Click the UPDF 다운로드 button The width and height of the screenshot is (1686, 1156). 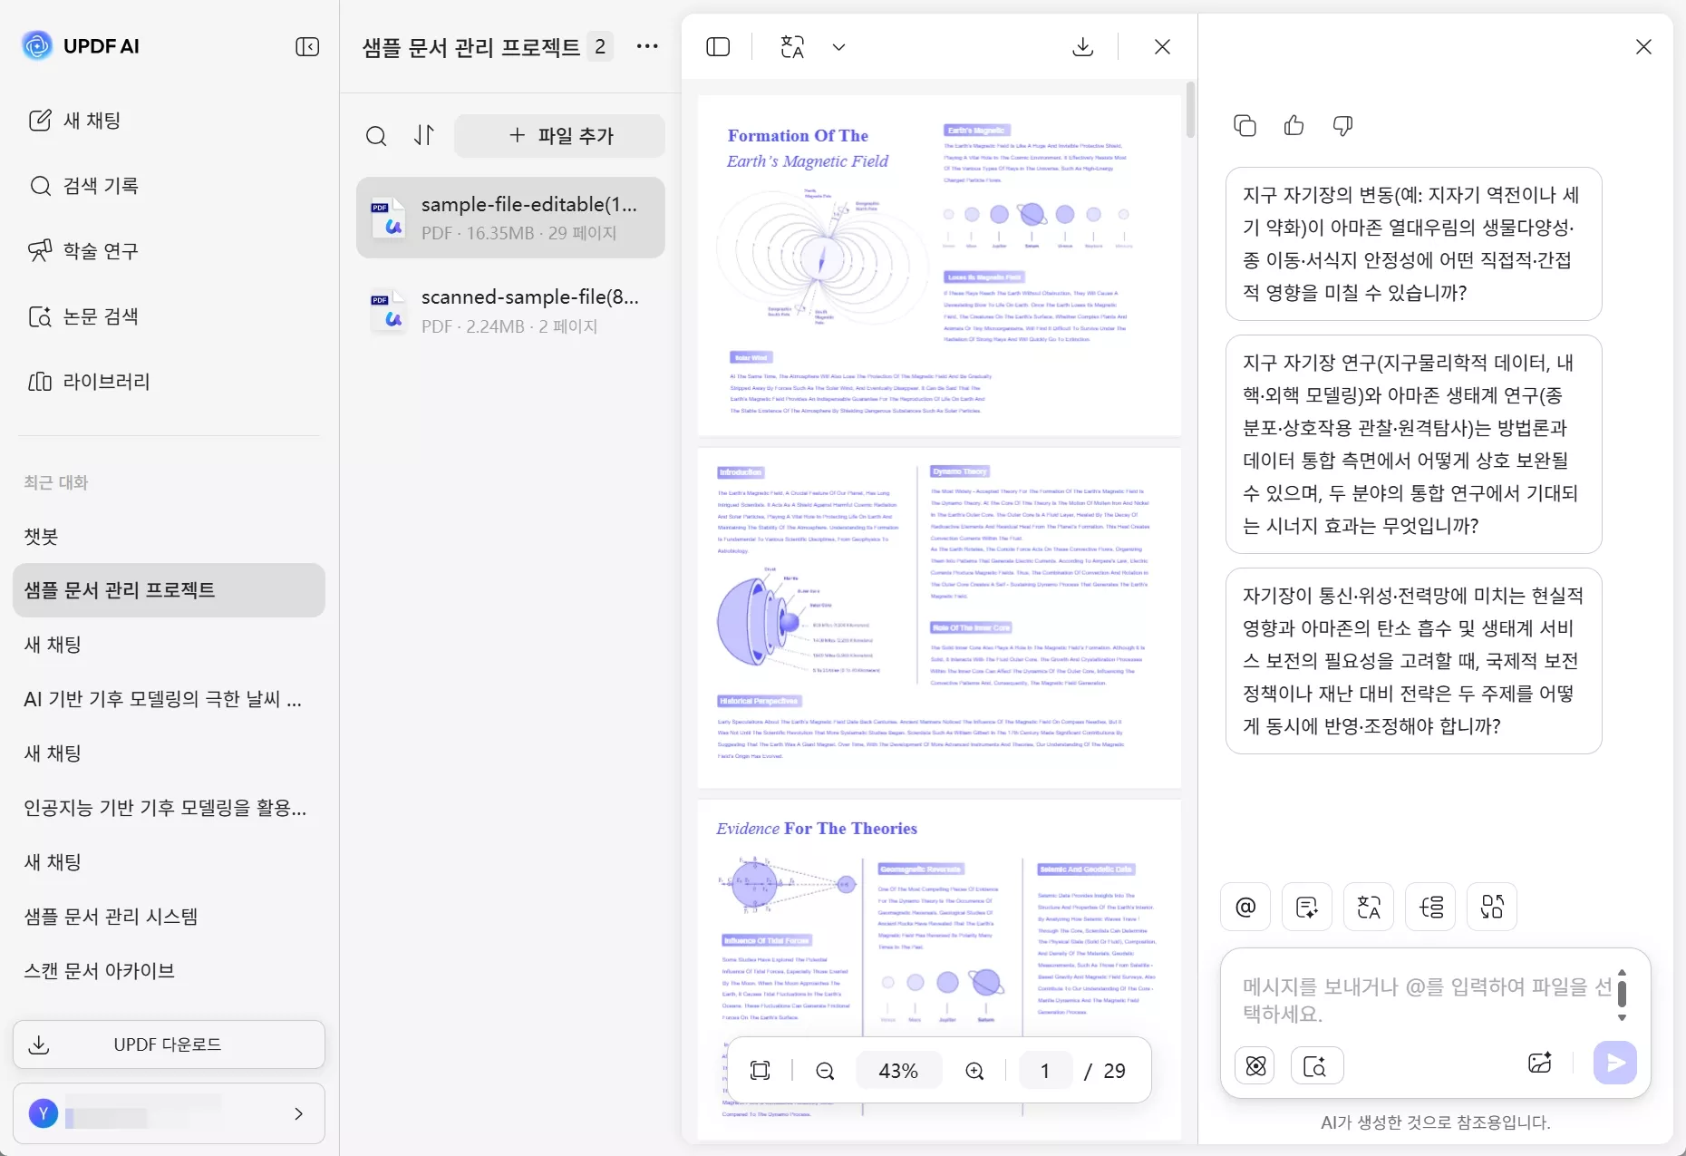pos(168,1044)
